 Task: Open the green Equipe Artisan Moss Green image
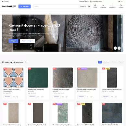tap(38, 78)
